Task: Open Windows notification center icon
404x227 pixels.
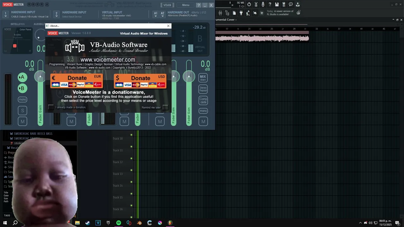Action: pos(397,223)
